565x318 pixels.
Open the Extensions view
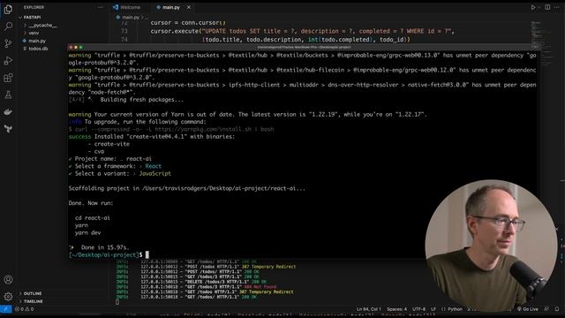click(x=8, y=78)
